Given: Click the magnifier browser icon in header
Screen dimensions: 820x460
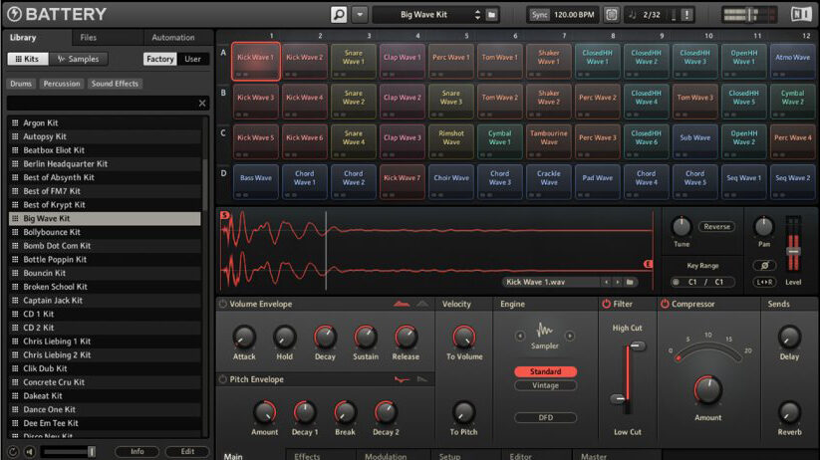Looking at the screenshot, I should [339, 15].
